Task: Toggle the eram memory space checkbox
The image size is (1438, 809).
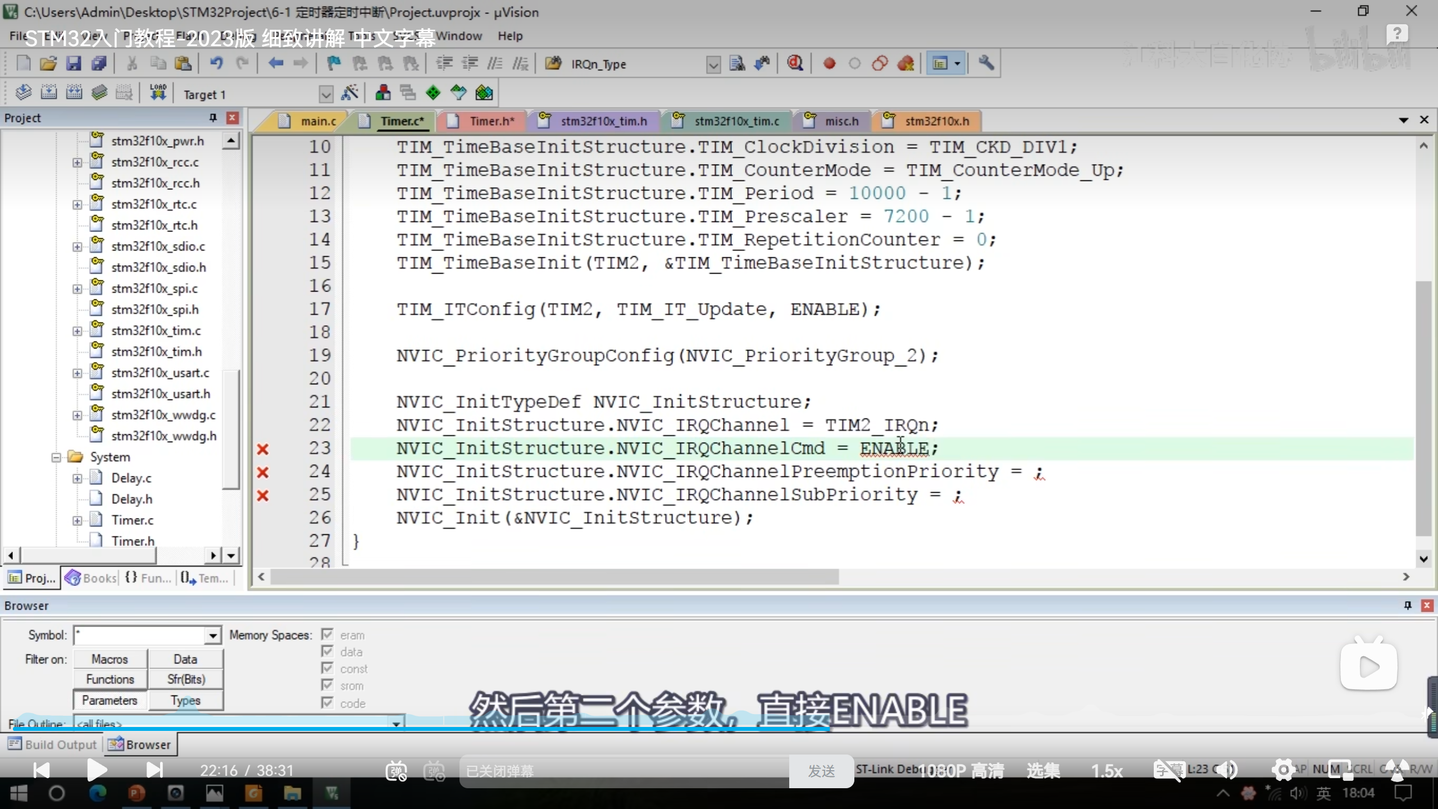Action: [x=327, y=634]
